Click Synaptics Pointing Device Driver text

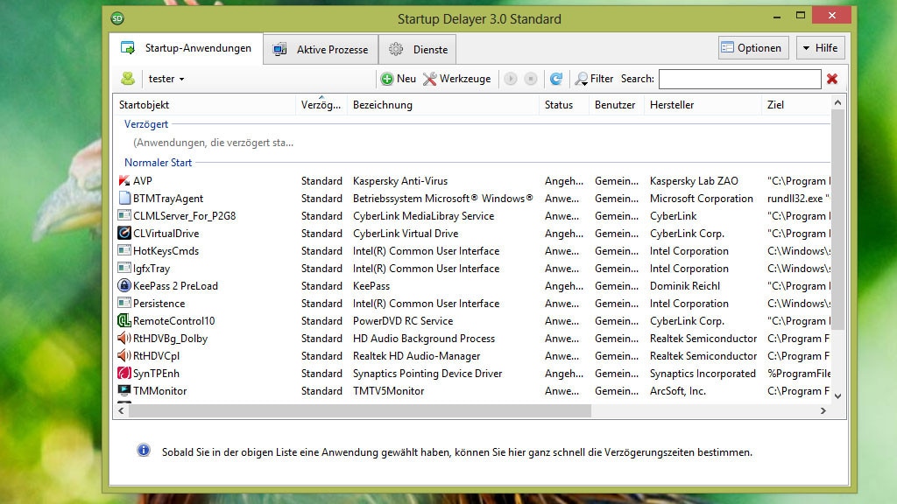click(427, 373)
